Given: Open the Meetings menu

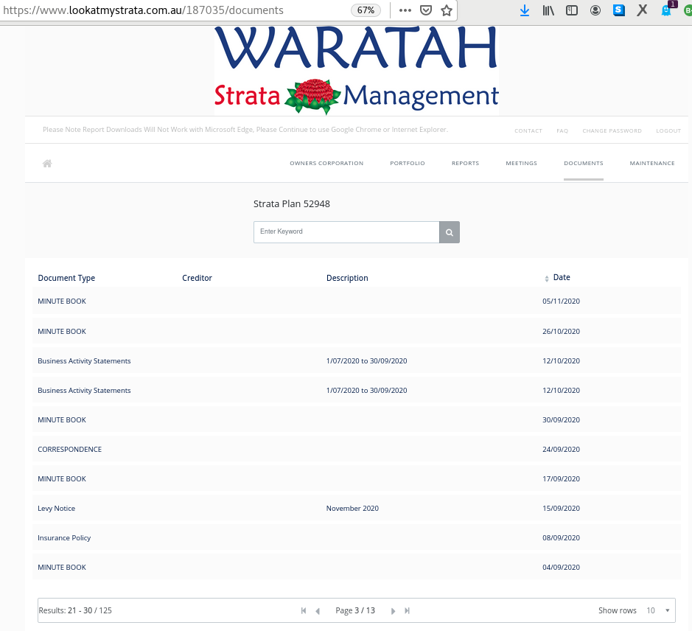Looking at the screenshot, I should point(521,164).
